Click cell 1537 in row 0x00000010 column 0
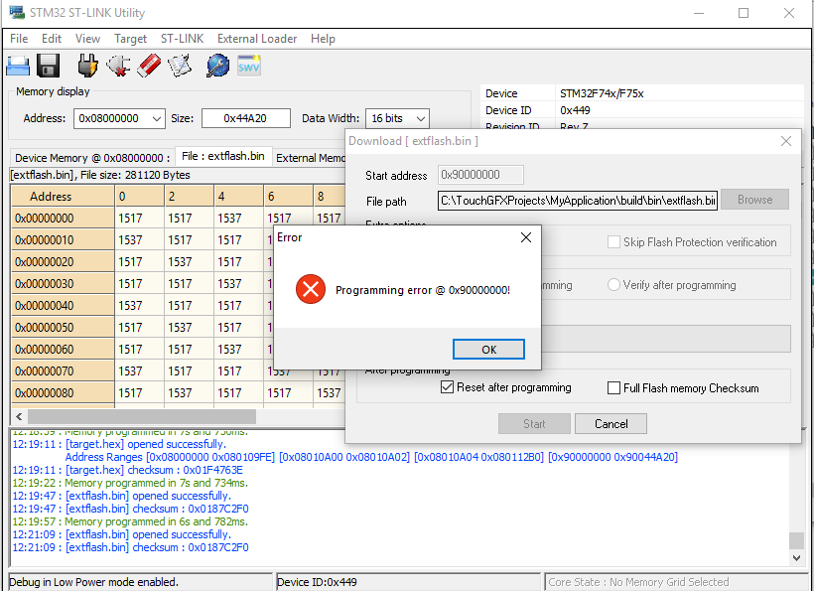Viewport: 814px width, 591px height. coord(139,240)
